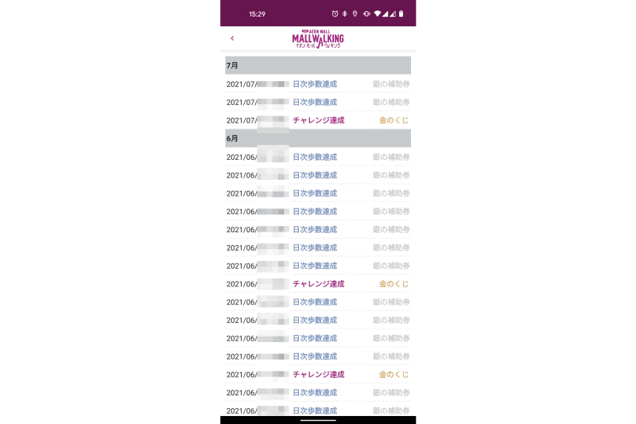Open the チャレンジ達成 entry under 7月
The width and height of the screenshot is (636, 424).
coord(318,120)
